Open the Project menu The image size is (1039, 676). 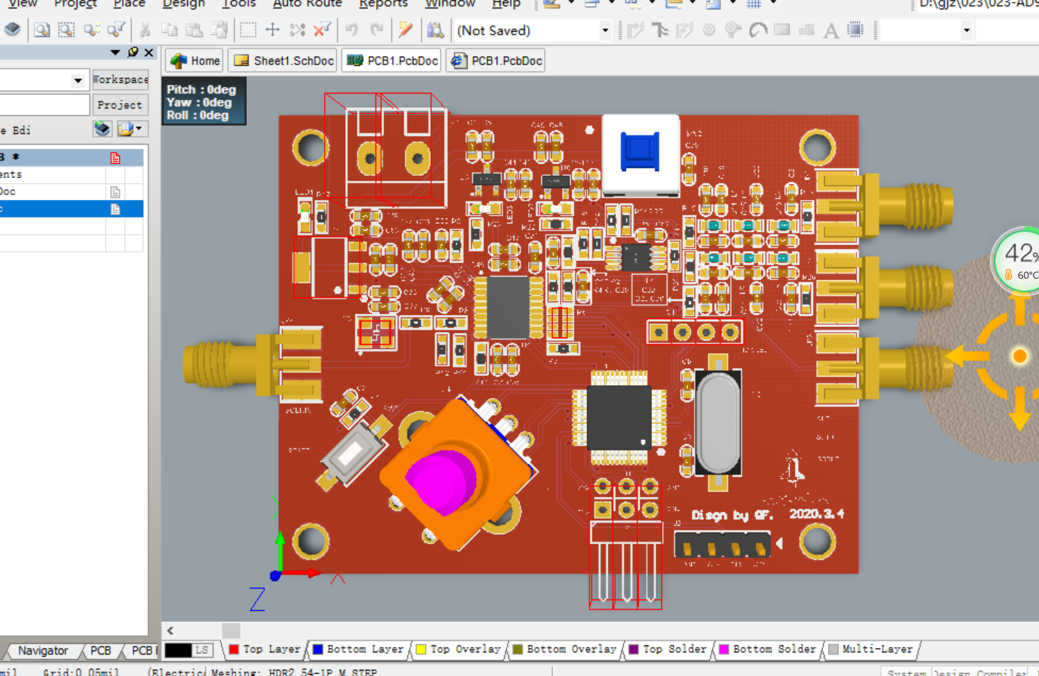(x=75, y=4)
